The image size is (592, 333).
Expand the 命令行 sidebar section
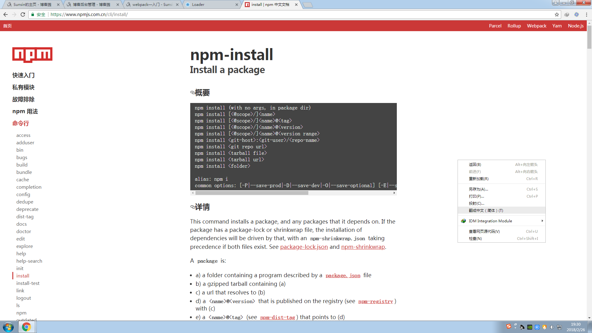click(21, 123)
